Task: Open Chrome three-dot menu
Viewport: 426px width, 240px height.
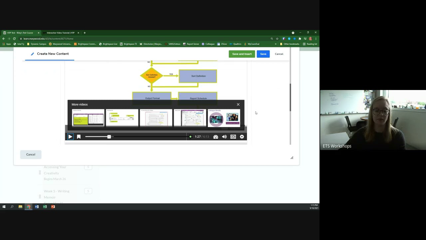Action: point(316,39)
